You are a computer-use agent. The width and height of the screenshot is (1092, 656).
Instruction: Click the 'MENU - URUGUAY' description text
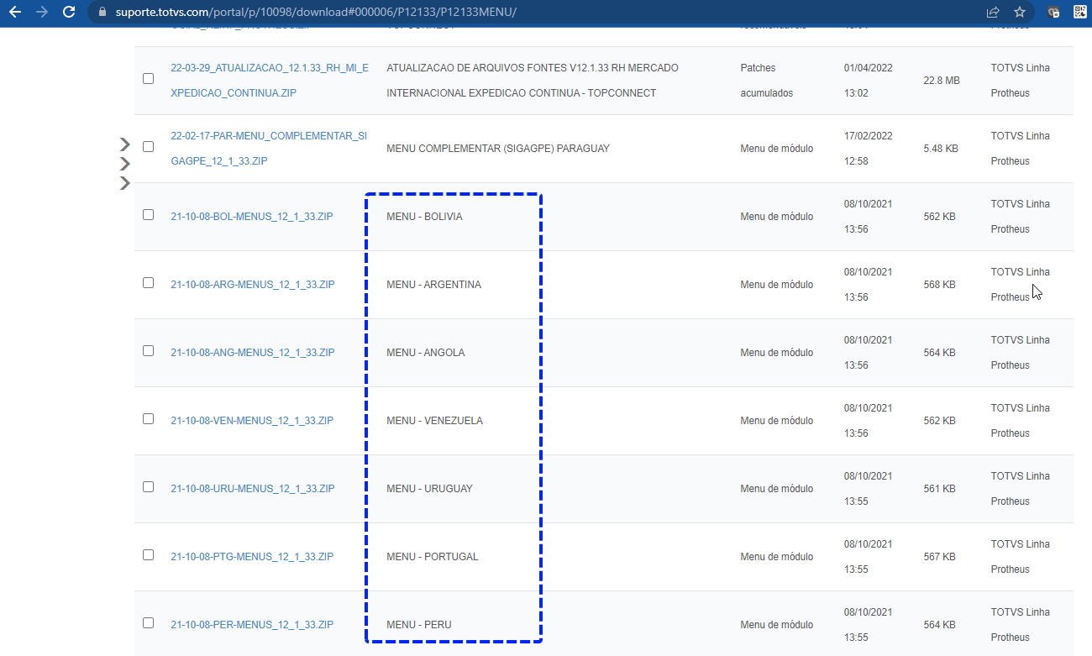[x=429, y=489]
